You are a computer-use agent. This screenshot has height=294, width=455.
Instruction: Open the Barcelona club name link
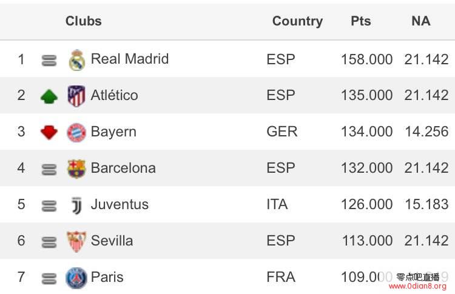[123, 168]
